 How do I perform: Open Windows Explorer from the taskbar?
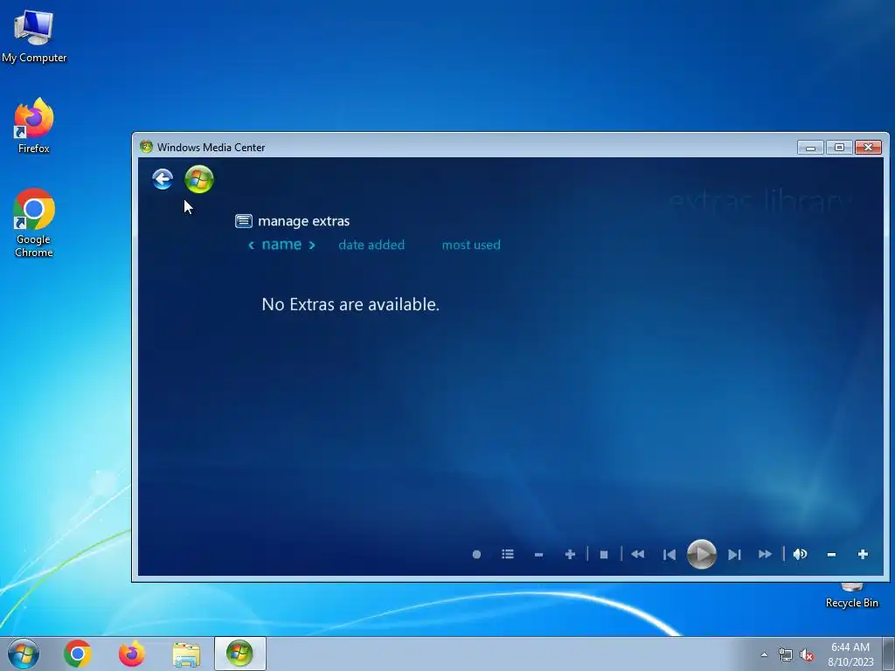[186, 654]
